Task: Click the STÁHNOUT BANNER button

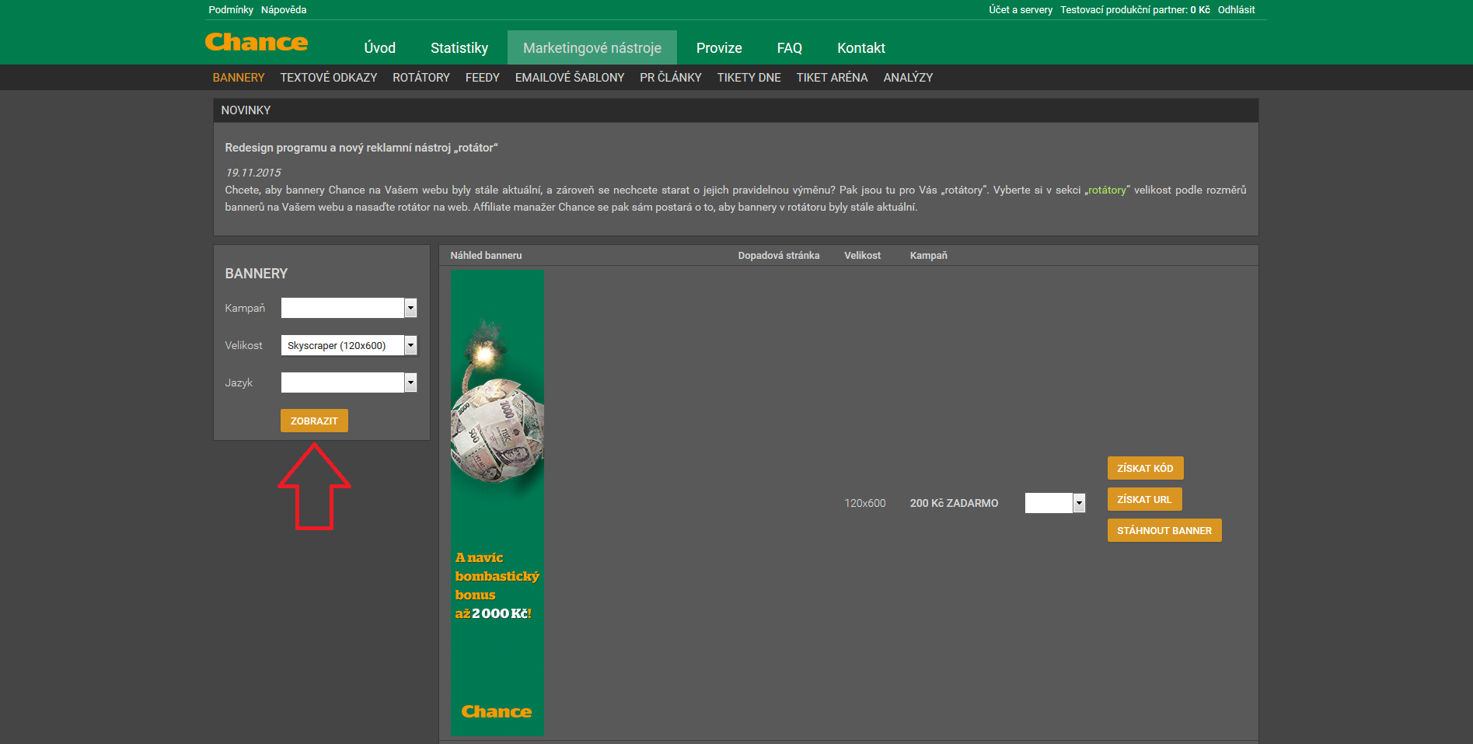Action: pos(1164,530)
